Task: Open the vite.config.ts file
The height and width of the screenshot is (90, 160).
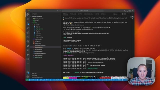Action: tap(39, 55)
